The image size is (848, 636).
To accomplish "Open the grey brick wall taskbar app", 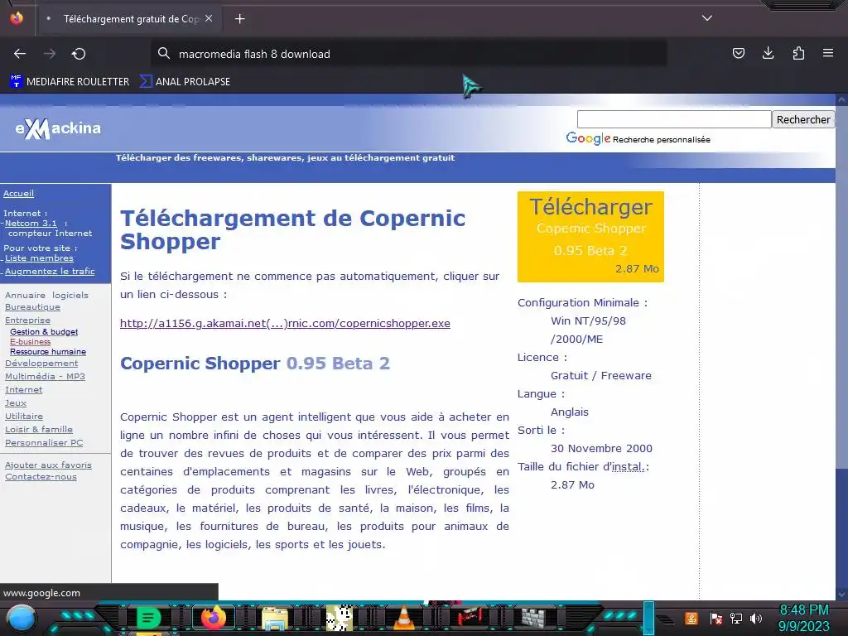I will click(x=532, y=617).
